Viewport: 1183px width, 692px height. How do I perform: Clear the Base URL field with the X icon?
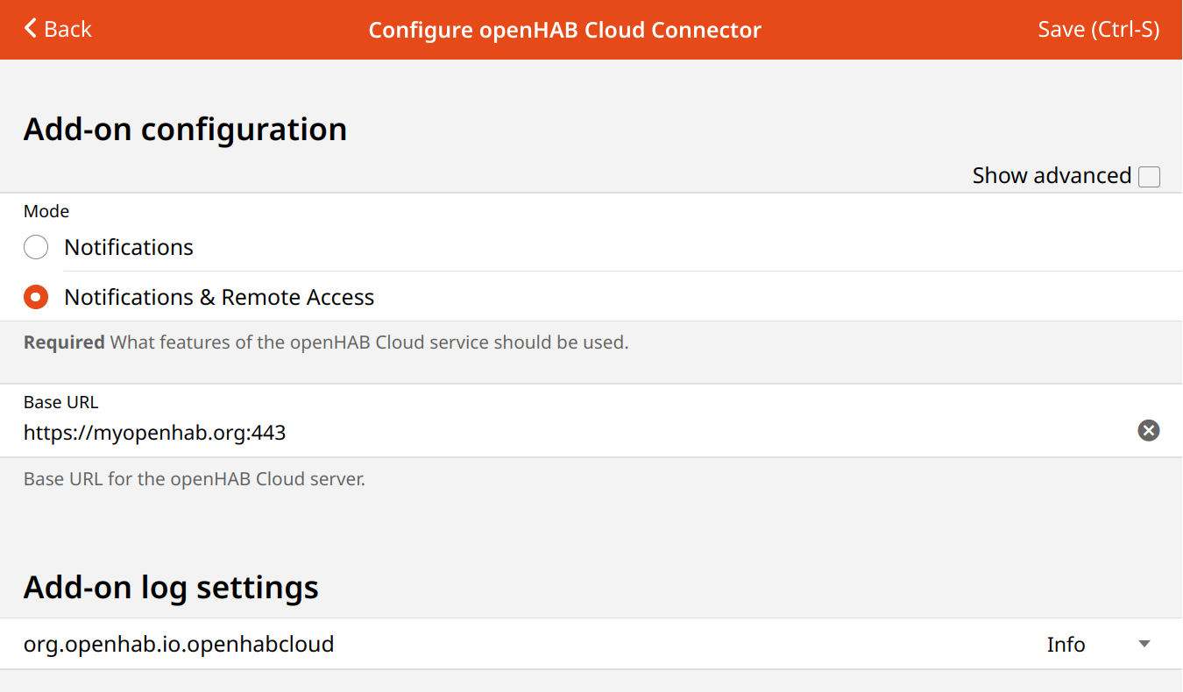click(x=1148, y=430)
